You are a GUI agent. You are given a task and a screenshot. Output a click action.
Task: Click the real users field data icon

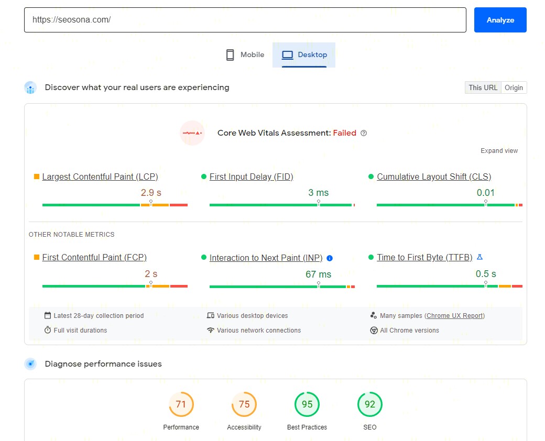pyautogui.click(x=30, y=87)
